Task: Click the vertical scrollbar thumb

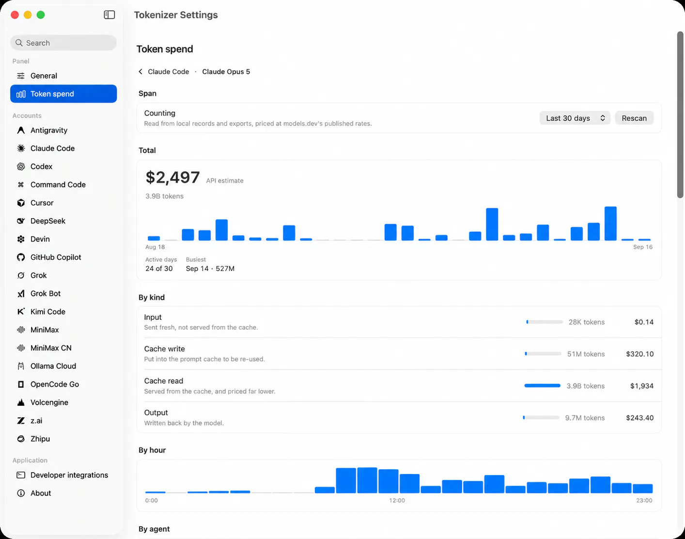Action: coord(680,115)
